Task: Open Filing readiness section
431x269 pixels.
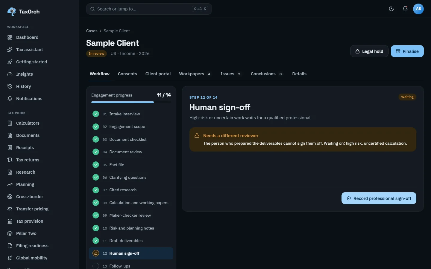Action: (40, 246)
